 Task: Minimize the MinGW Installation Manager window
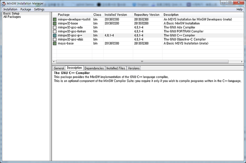pyautogui.click(x=224, y=2)
